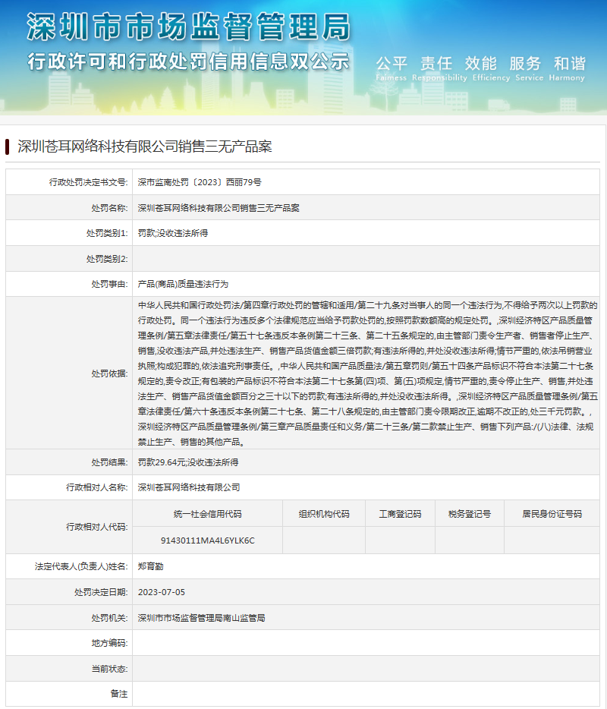Click the 服务 Service banner slogan

(x=529, y=68)
